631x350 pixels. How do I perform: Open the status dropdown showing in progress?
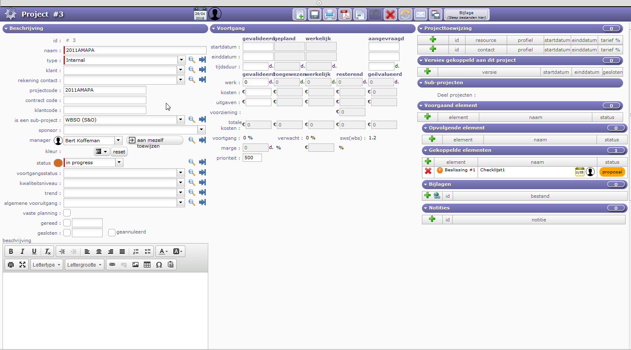click(x=119, y=163)
